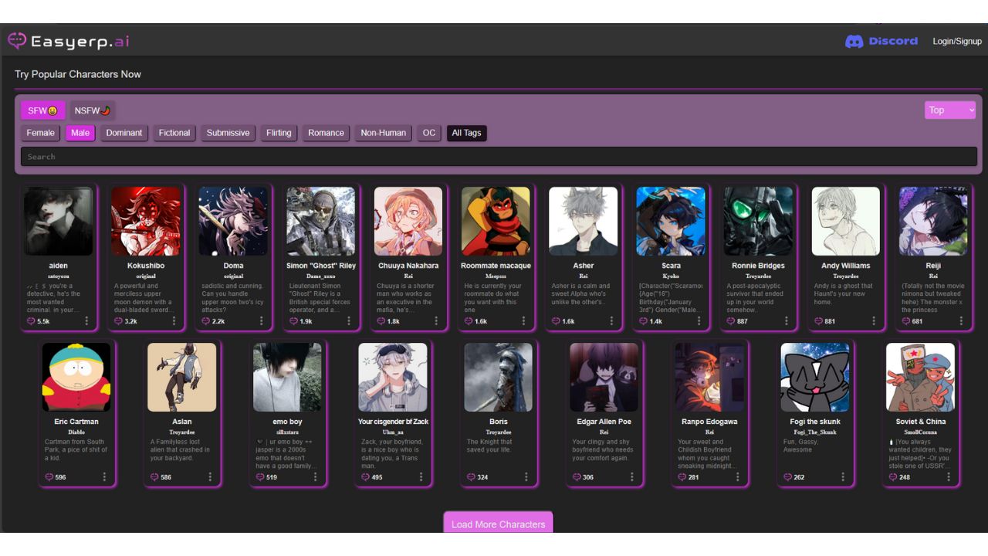
Task: Click the Easyerp.ai logo icon
Action: [17, 41]
